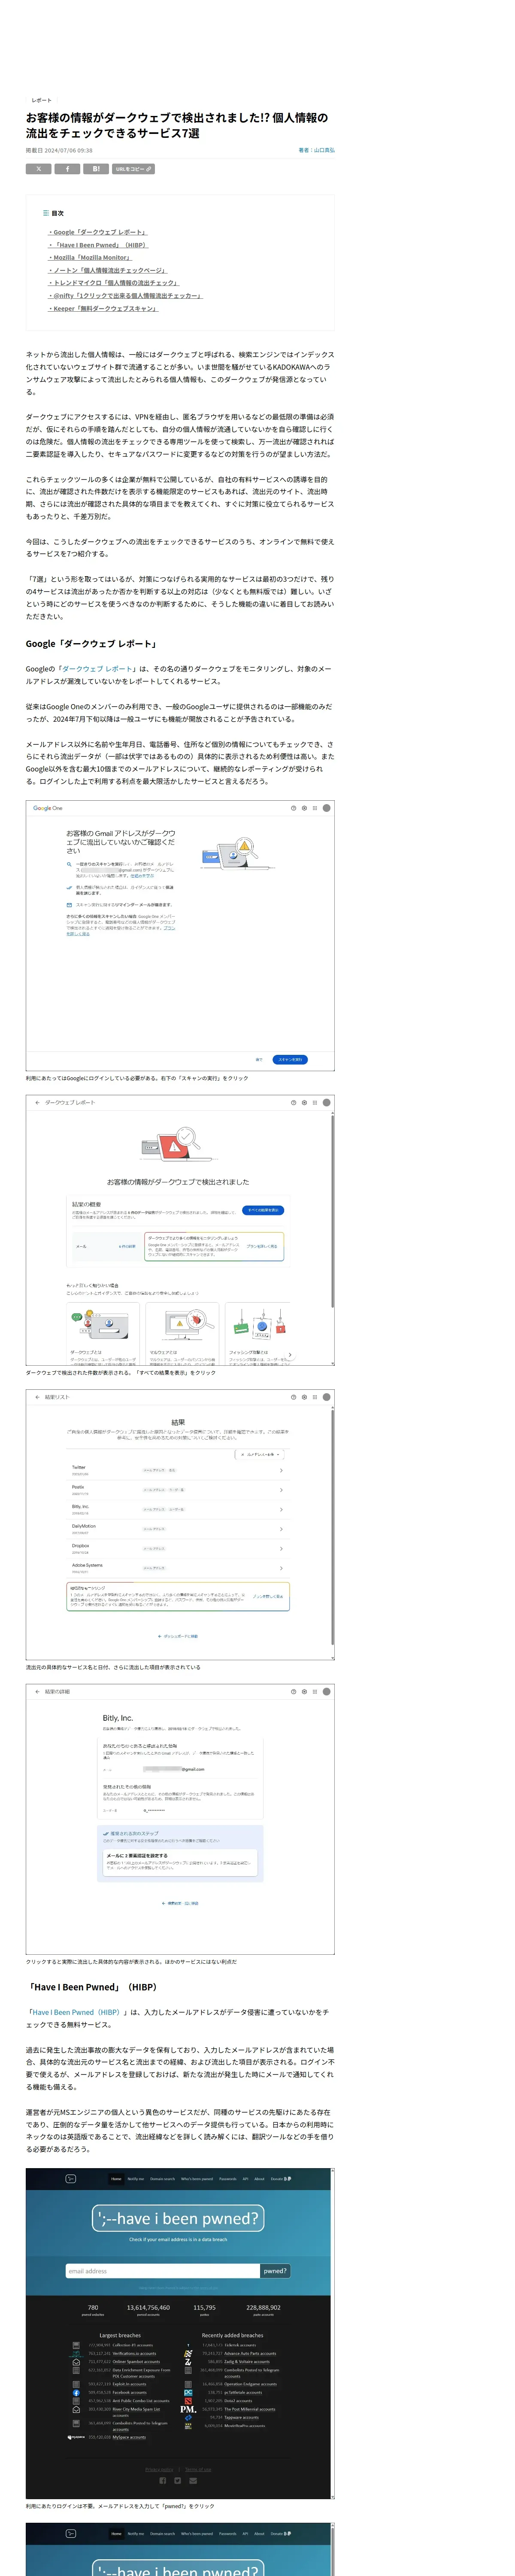Image resolution: width=515 pixels, height=2576 pixels.
Task: Enlarge the 結果リスト screenshot listing Twitter and Dropbox
Action: click(x=180, y=1525)
